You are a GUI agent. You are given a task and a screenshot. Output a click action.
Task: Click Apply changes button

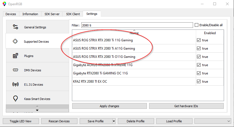tap(109, 106)
